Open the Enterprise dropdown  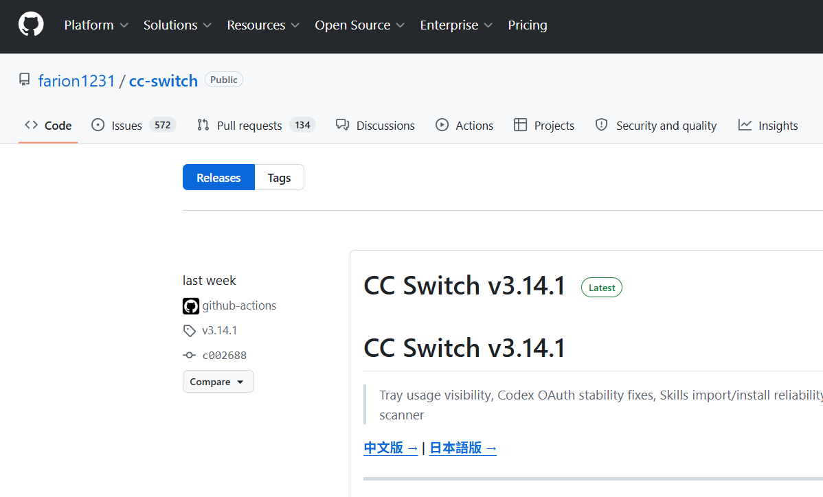(x=456, y=25)
